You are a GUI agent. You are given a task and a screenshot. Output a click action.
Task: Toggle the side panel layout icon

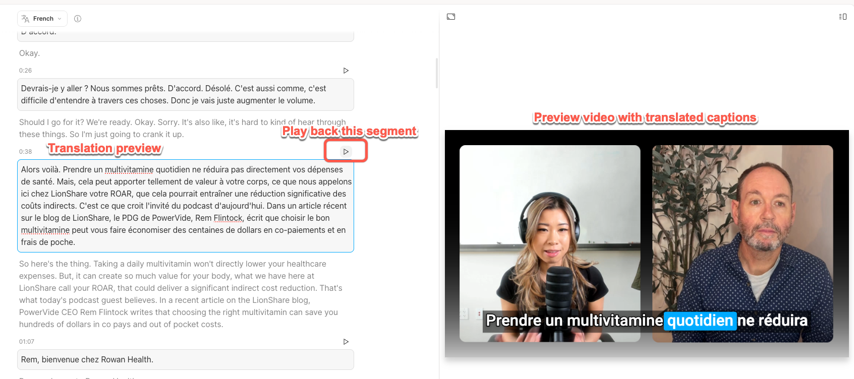click(842, 17)
